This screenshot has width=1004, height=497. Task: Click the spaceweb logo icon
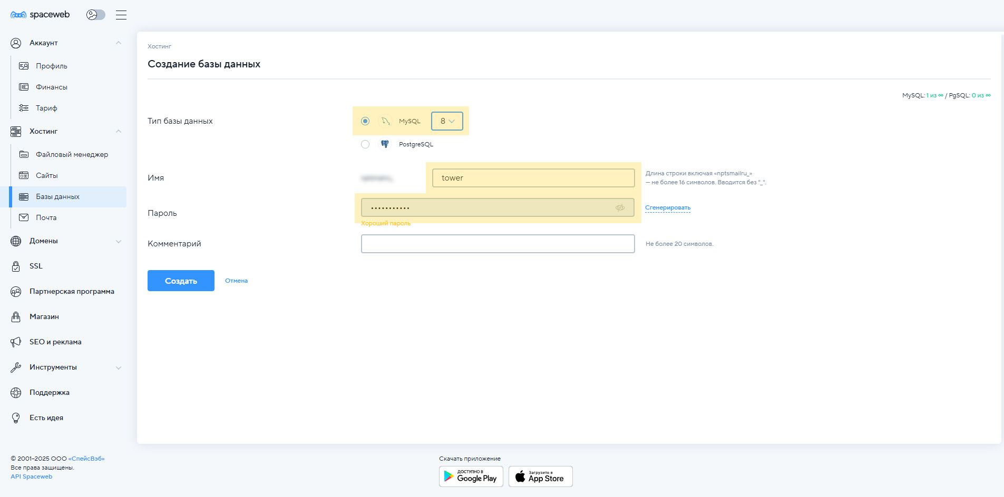click(18, 15)
